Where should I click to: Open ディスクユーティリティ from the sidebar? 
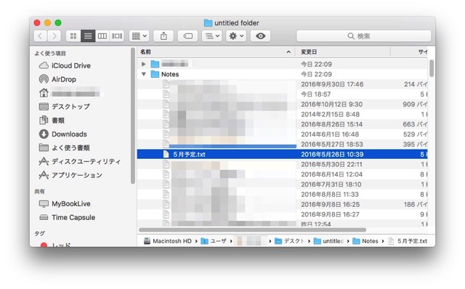(80, 161)
